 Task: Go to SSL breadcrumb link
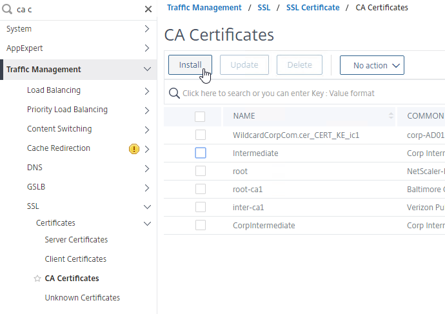[x=264, y=8]
